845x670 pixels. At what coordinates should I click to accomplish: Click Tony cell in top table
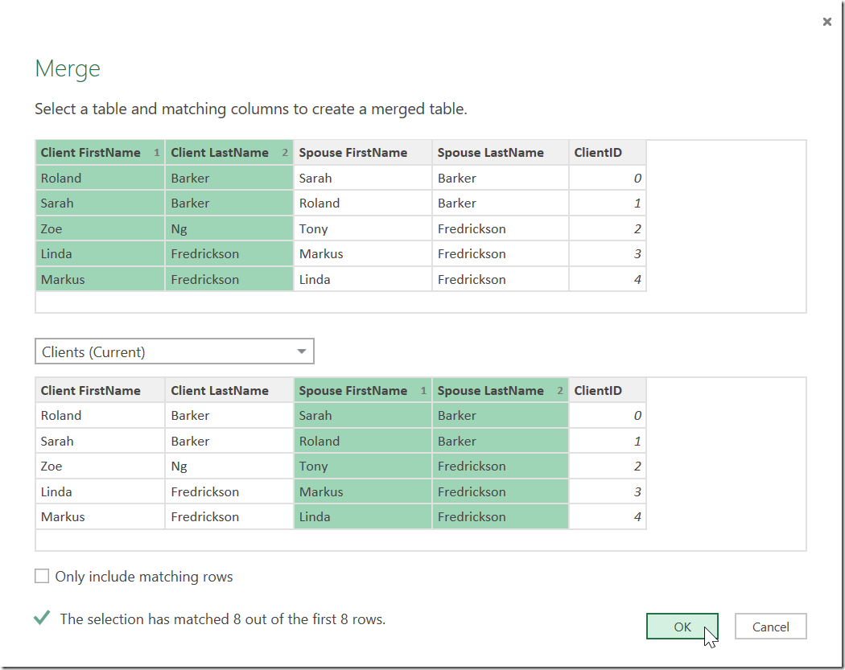[x=362, y=228]
